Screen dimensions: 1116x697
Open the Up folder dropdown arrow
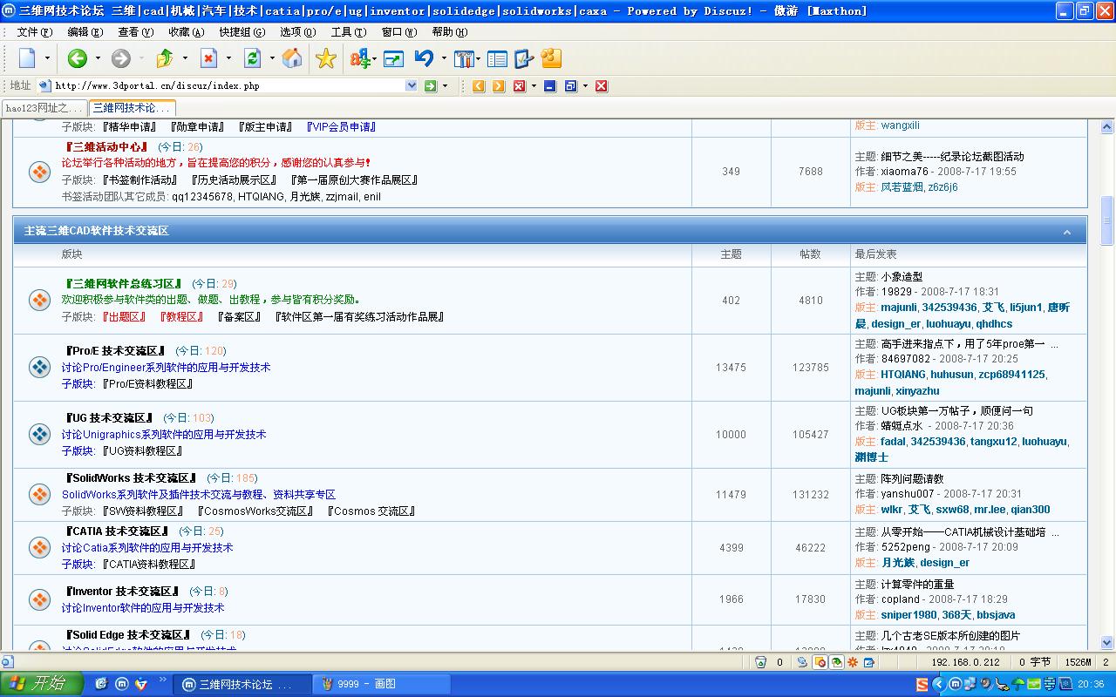[x=185, y=58]
